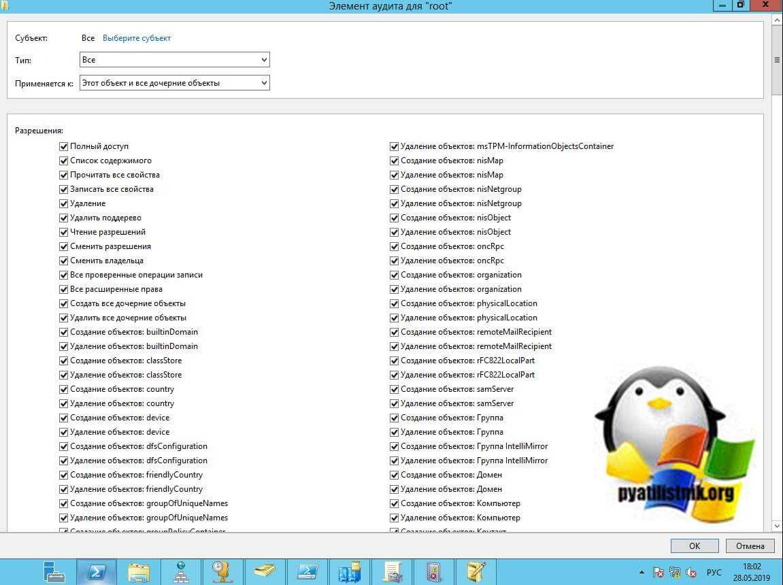The height and width of the screenshot is (585, 783).
Task: Open File Explorer folder icon in taskbar
Action: pos(139,571)
